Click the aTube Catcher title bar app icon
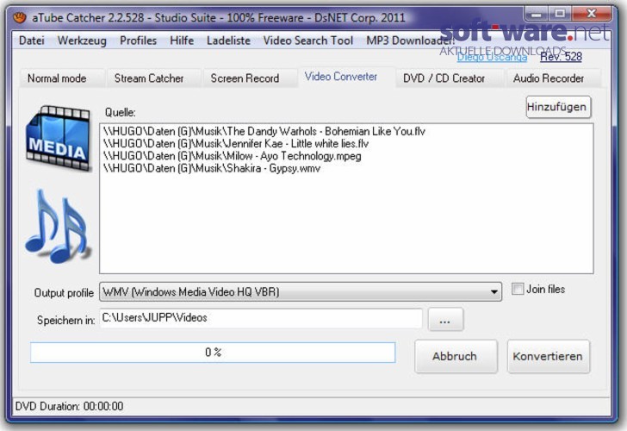627x431 pixels. click(19, 17)
